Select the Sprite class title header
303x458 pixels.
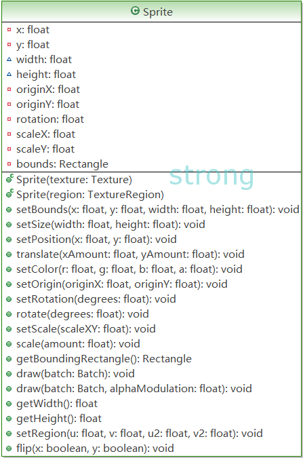(x=152, y=12)
